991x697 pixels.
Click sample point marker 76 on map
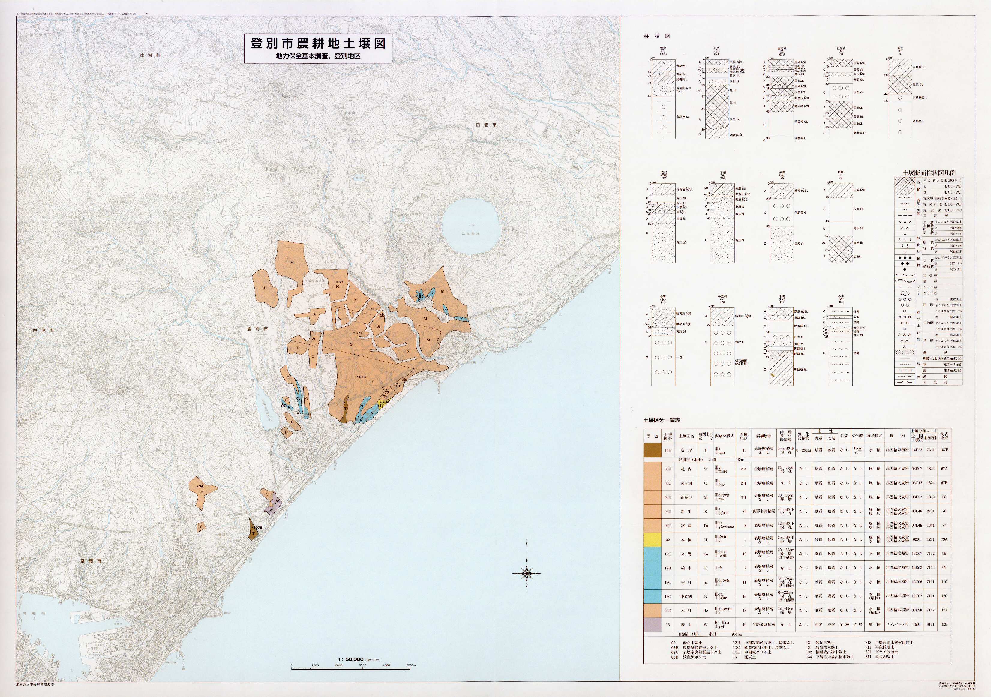coord(200,487)
